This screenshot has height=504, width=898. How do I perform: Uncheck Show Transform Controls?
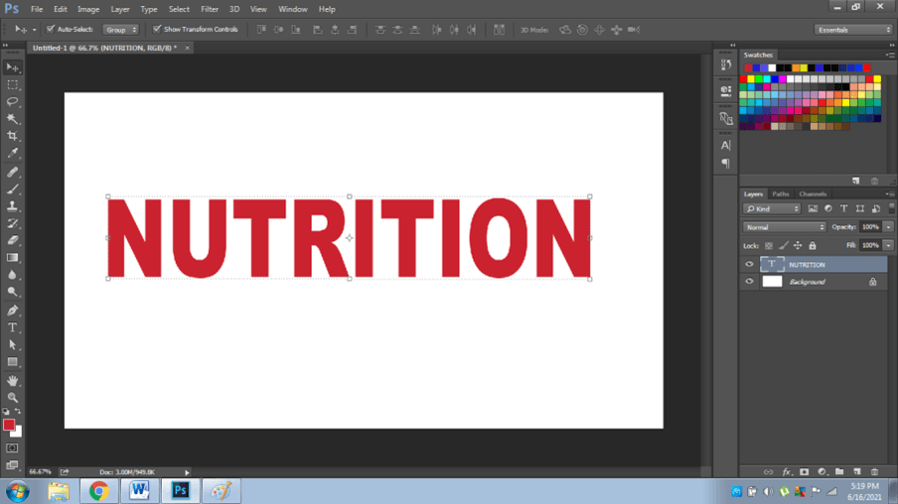point(156,29)
